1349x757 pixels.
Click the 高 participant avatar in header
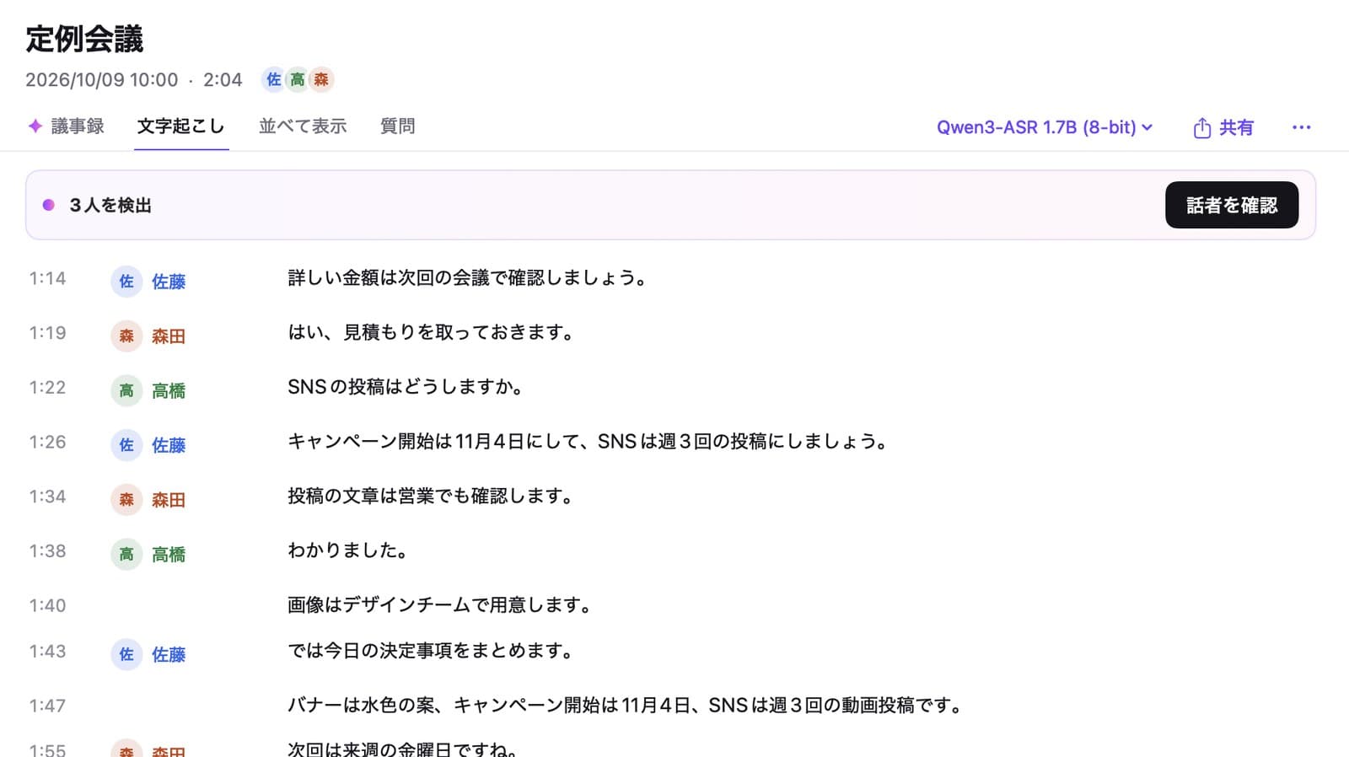click(x=298, y=79)
